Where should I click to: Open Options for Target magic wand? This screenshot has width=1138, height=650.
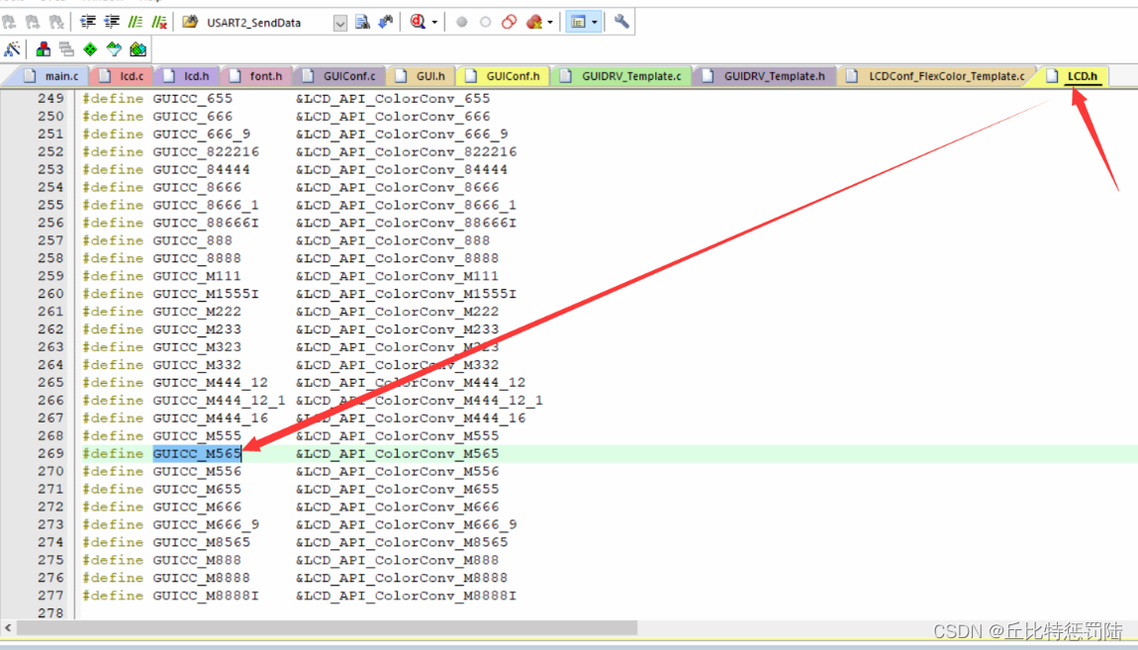coord(12,49)
